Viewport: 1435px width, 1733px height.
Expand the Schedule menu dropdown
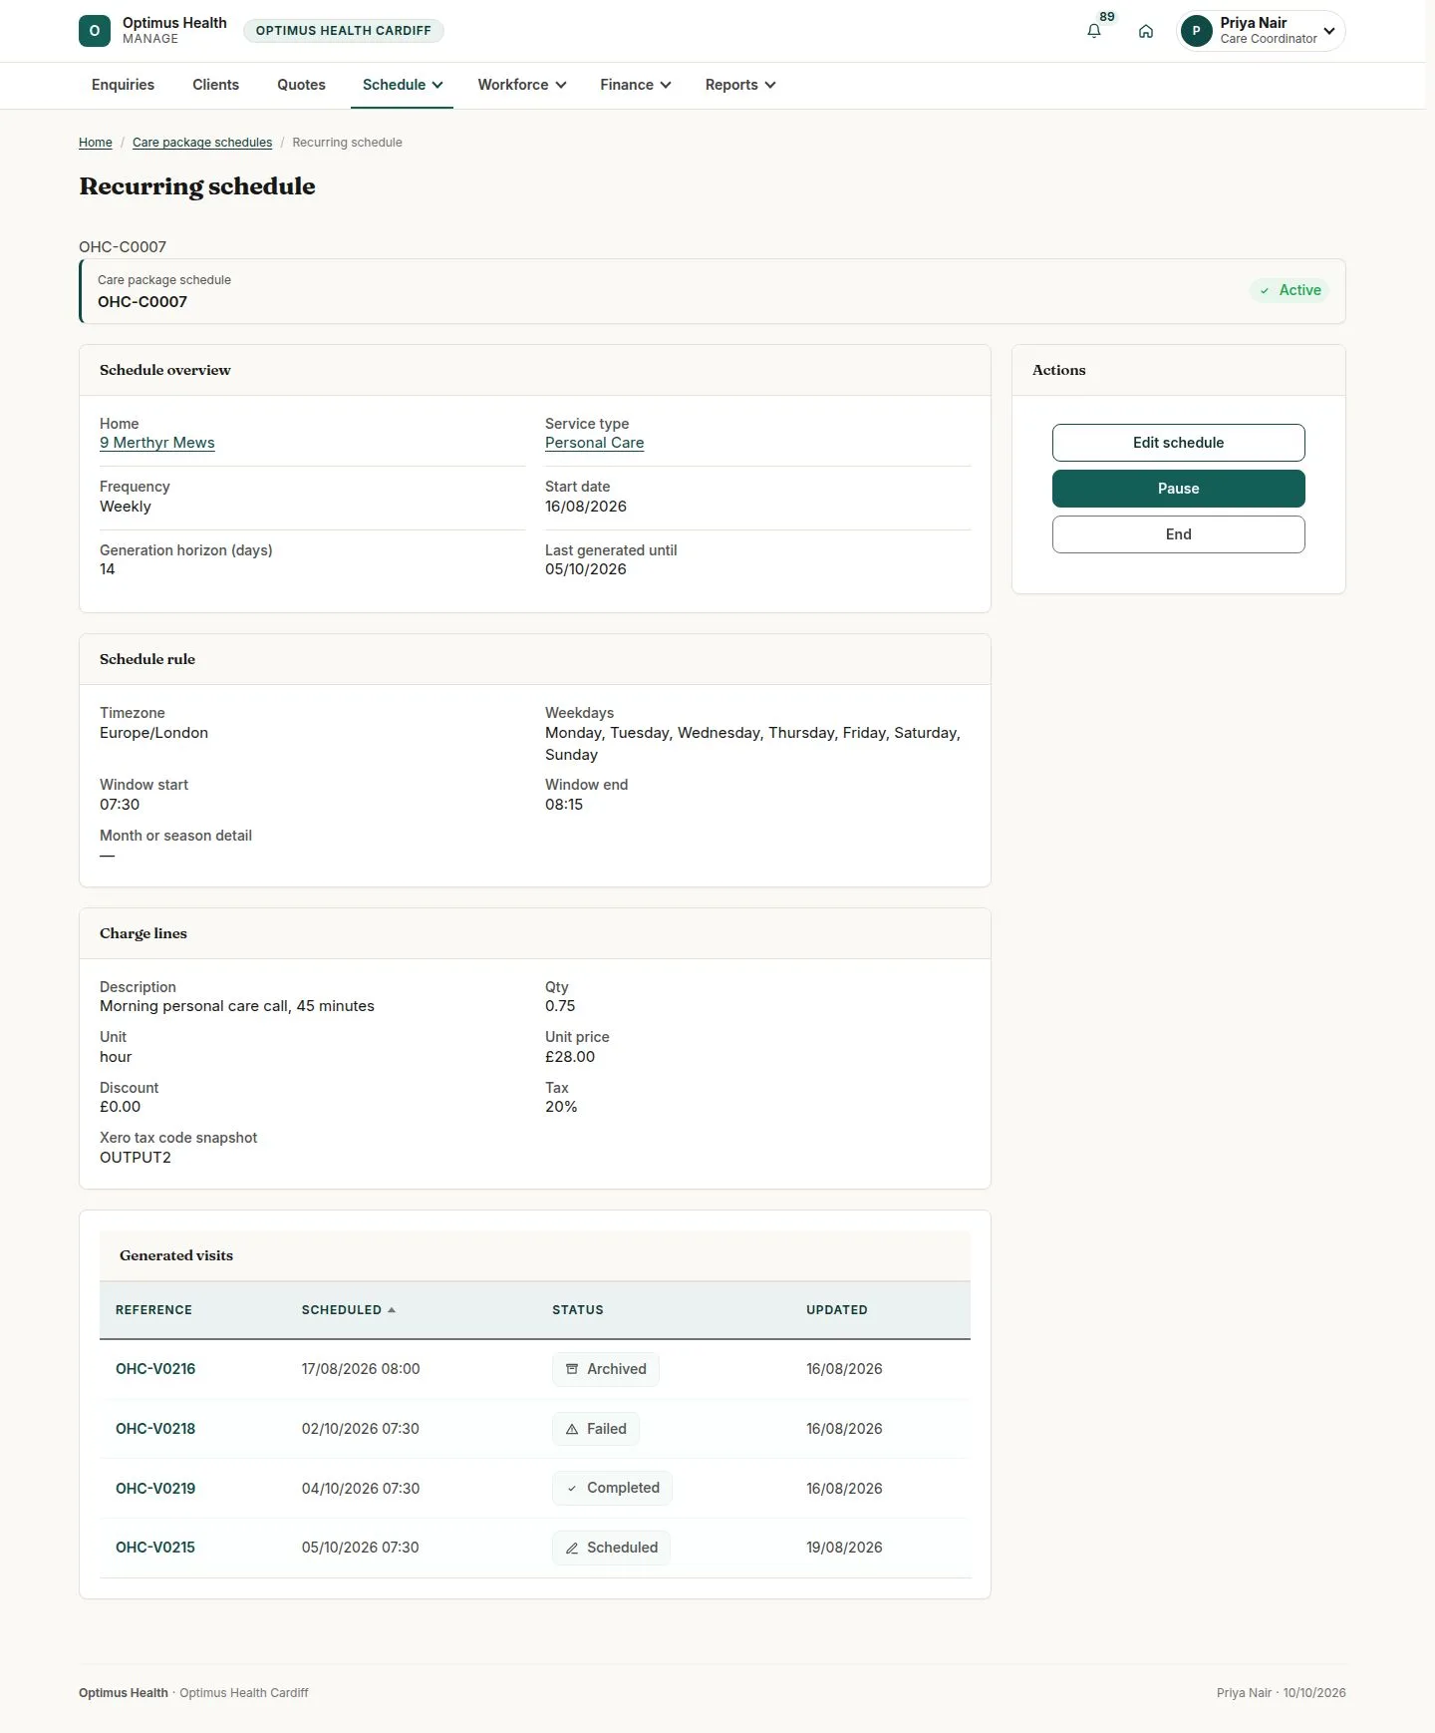(x=403, y=85)
